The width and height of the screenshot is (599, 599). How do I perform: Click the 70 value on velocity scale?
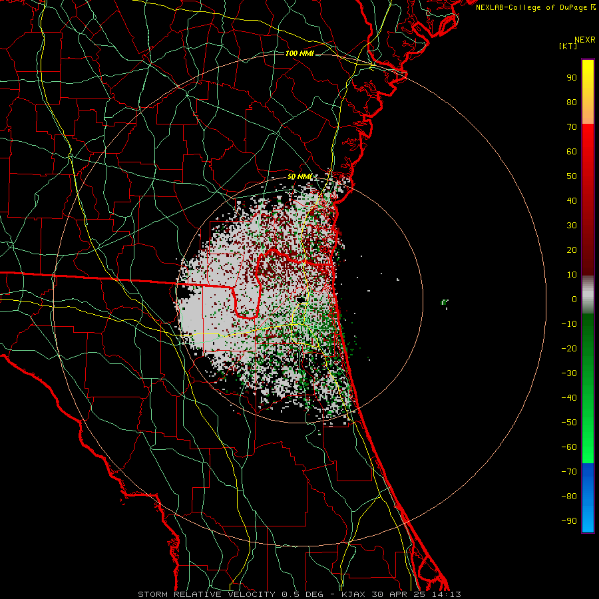[572, 127]
